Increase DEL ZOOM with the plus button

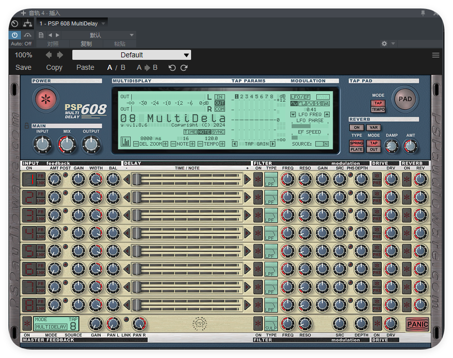click(x=165, y=144)
